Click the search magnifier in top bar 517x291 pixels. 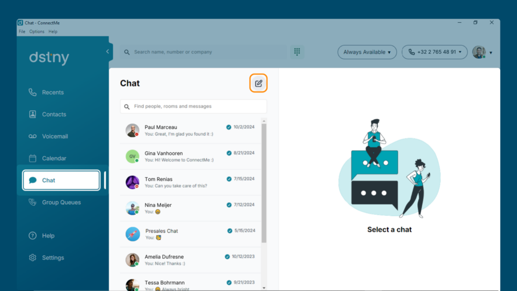pyautogui.click(x=127, y=52)
